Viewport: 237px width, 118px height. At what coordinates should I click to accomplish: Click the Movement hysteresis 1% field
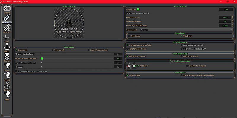pyautogui.click(x=225, y=22)
